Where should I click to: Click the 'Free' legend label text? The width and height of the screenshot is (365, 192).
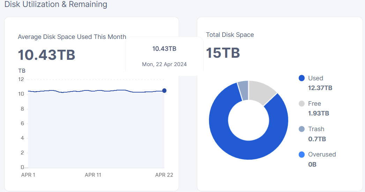click(x=314, y=104)
